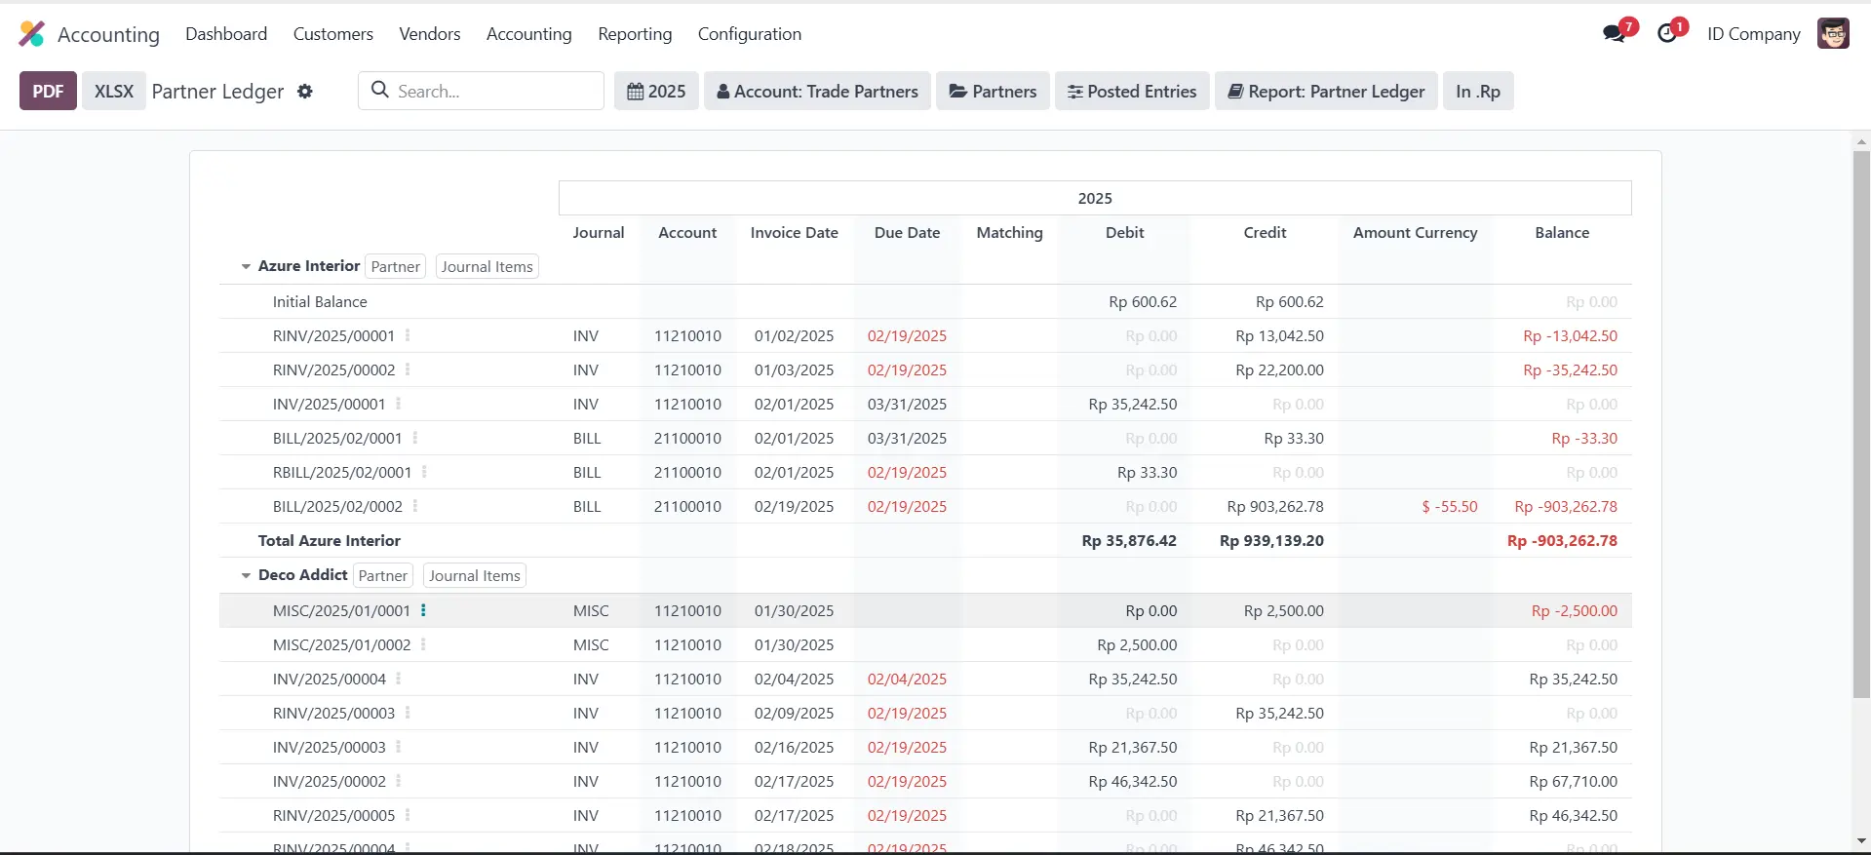Open options dots for RINV/2025/00003
The height and width of the screenshot is (855, 1871).
click(408, 713)
